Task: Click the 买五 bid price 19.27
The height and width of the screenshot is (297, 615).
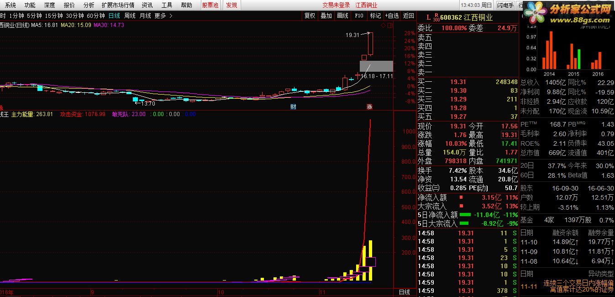Action: tap(458, 117)
